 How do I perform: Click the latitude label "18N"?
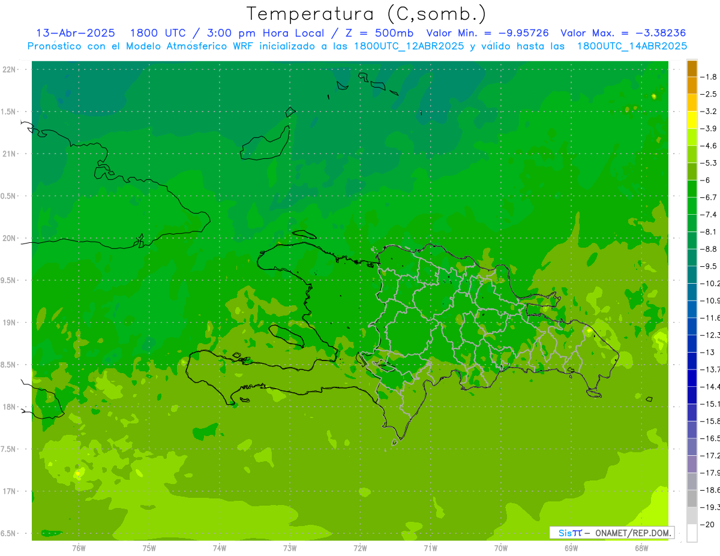tap(10, 407)
